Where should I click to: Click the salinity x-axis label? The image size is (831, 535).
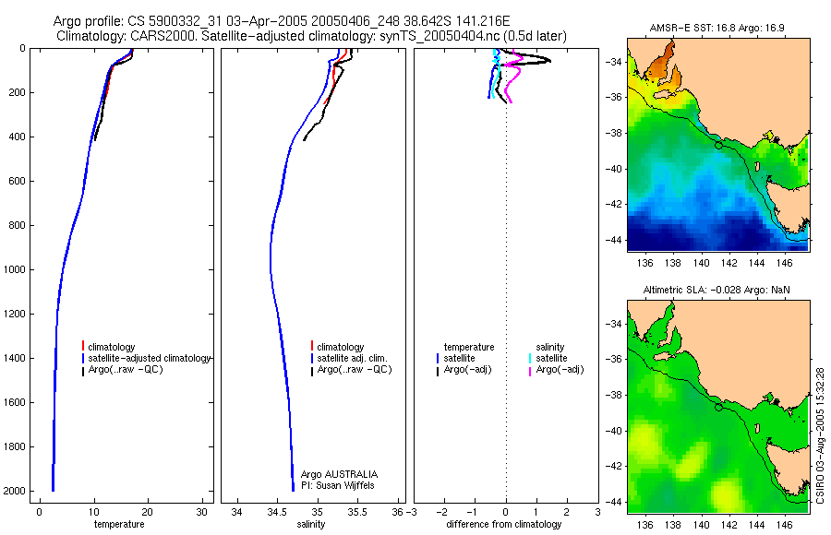311,525
